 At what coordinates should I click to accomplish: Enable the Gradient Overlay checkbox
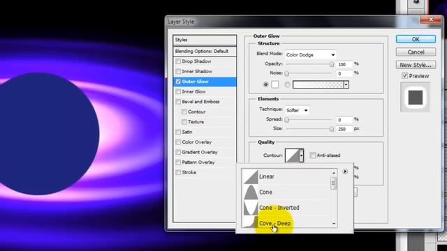tap(178, 152)
